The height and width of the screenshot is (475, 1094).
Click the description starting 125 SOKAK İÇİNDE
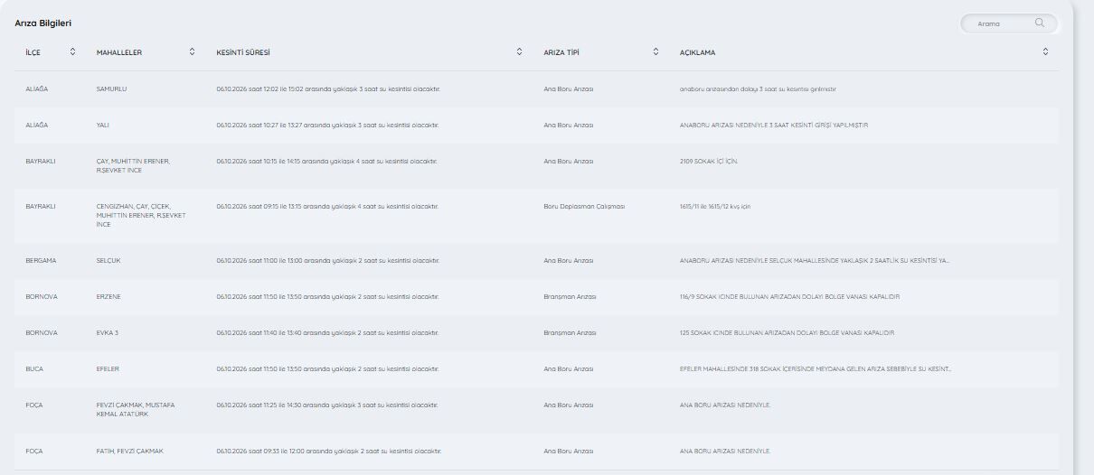[x=787, y=333]
